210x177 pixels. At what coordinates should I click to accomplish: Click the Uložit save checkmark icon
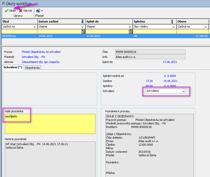(6, 11)
